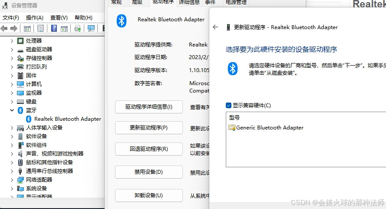Viewport: 386px width, 209px height.
Task: Click the 驱动程序详细信息(I) button
Action: [x=149, y=107]
